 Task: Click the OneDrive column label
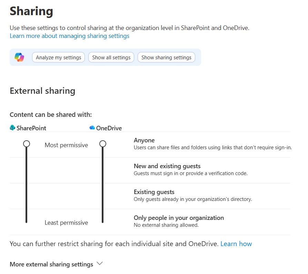[x=109, y=128]
